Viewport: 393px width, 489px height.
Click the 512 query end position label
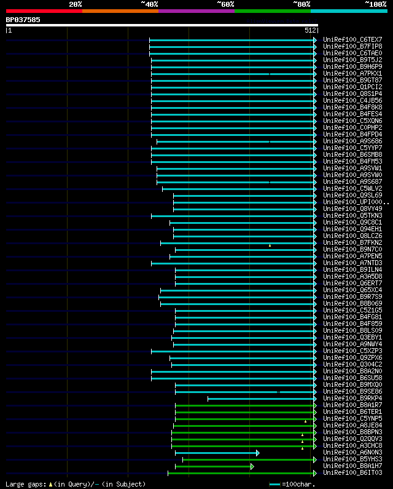[310, 30]
